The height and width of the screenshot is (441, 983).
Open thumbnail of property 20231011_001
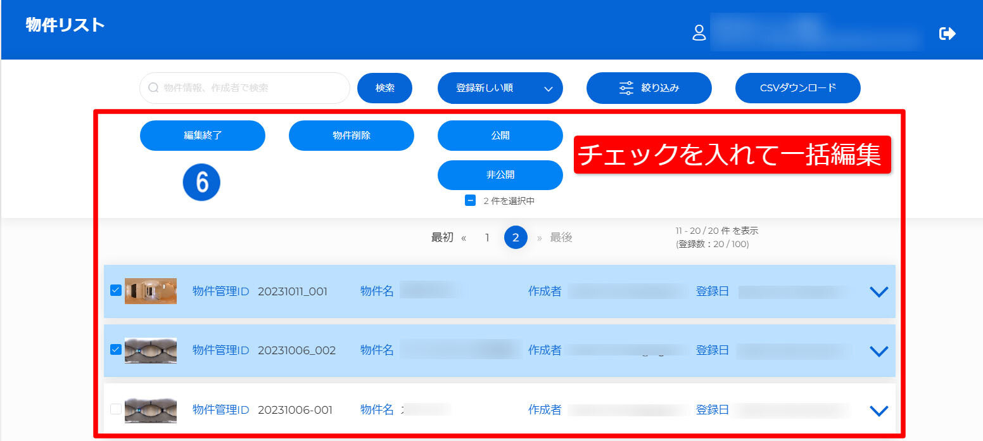point(151,291)
